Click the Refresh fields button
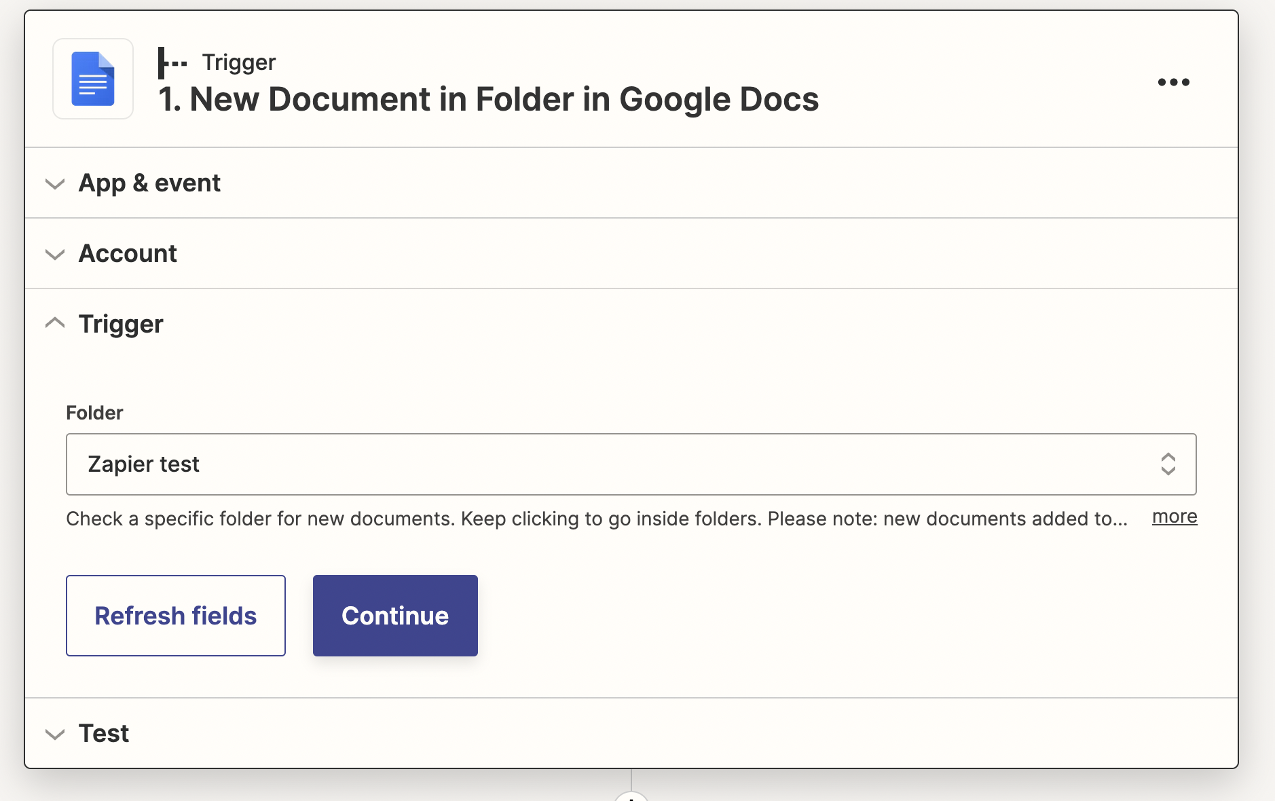The image size is (1275, 801). click(x=175, y=616)
